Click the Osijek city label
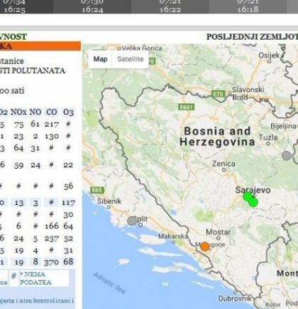The height and width of the screenshot is (309, 298). click(x=269, y=55)
